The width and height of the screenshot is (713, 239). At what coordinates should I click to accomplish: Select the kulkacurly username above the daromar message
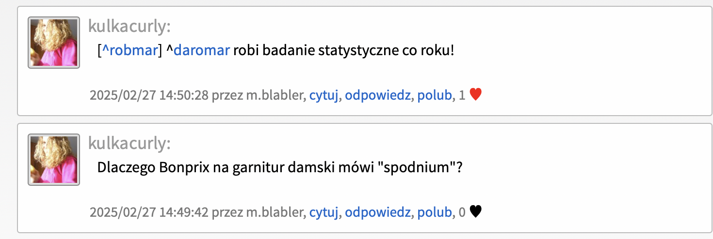click(130, 27)
